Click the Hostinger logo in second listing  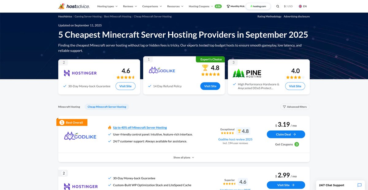click(x=81, y=186)
